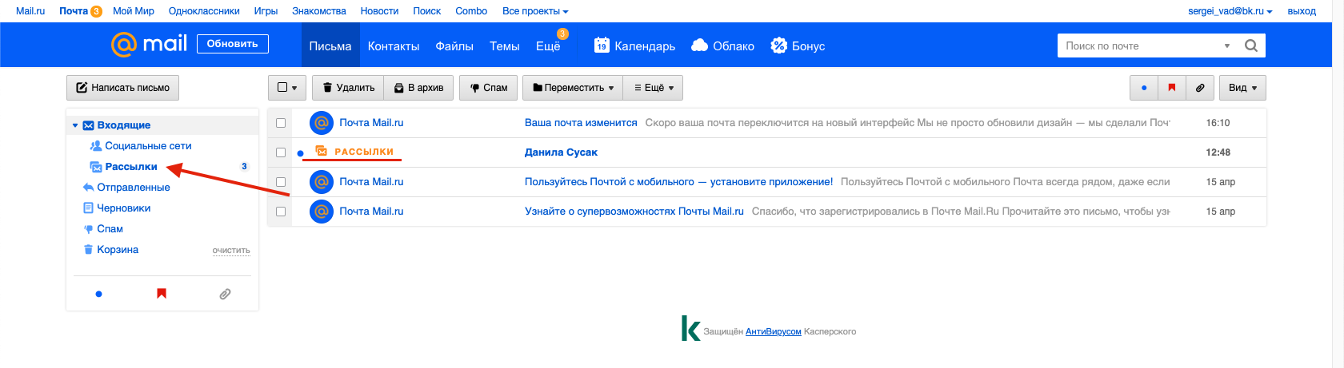Viewport: 1344px width, 368px height.
Task: Open the Темы tab
Action: [505, 46]
